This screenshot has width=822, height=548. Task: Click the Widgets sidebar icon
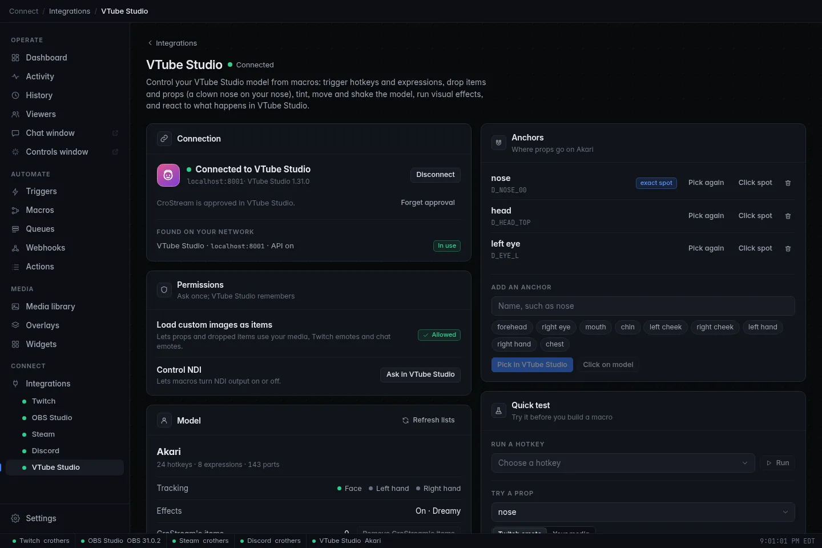[x=15, y=344]
